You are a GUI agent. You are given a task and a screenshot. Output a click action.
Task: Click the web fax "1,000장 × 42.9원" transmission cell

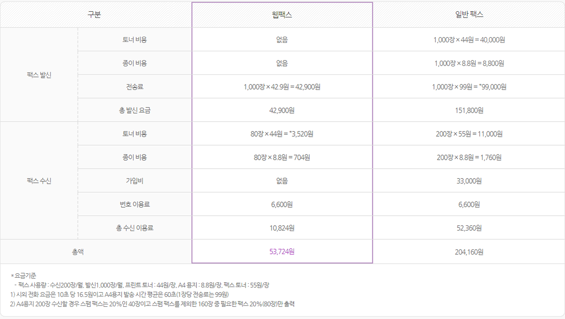tap(282, 87)
